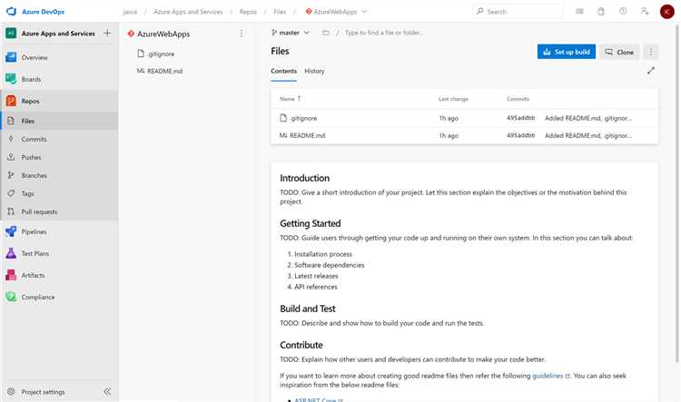Click the Search box in header

tap(518, 11)
